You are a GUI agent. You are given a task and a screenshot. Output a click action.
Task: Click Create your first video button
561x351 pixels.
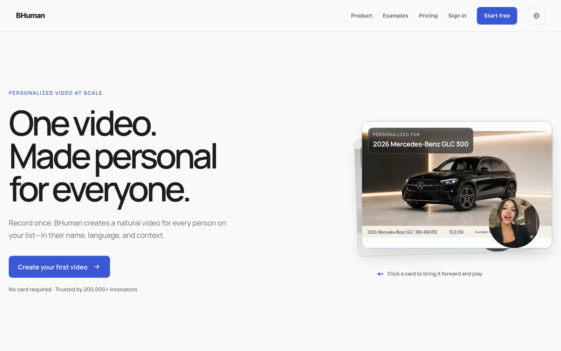59,267
